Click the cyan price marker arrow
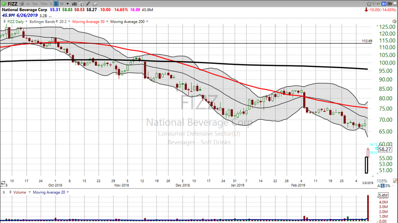 point(376,149)
